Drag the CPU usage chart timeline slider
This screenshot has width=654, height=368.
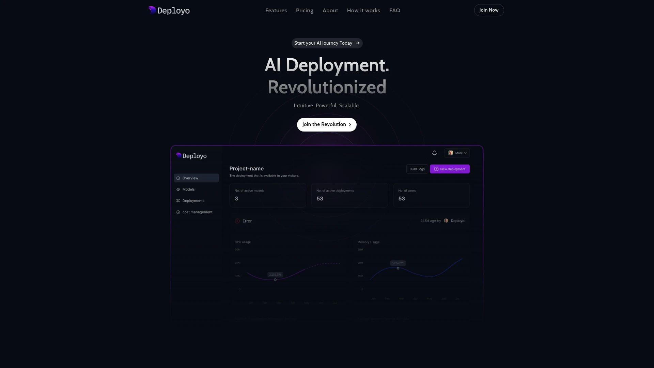point(275,279)
